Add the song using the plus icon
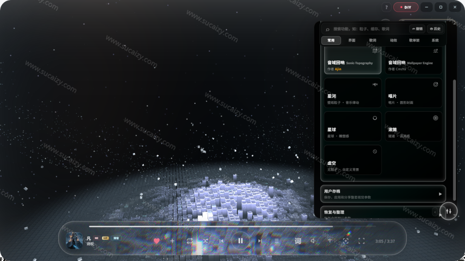This screenshot has height=261, width=465. [x=172, y=241]
